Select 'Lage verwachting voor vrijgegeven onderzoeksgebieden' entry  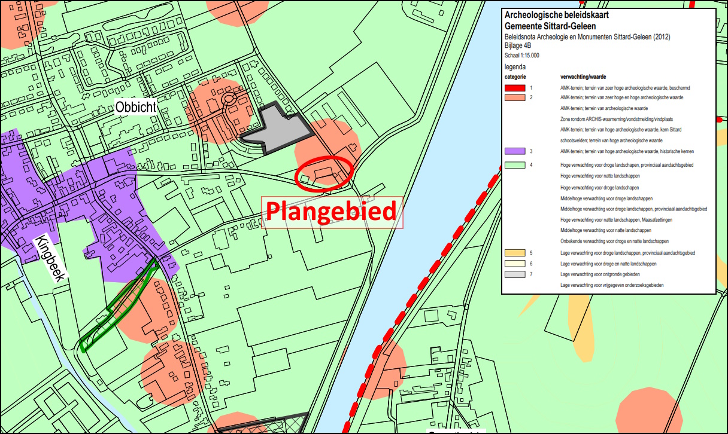click(612, 285)
